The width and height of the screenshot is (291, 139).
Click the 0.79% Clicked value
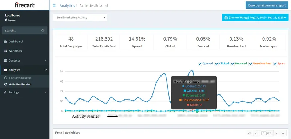pos(170,39)
